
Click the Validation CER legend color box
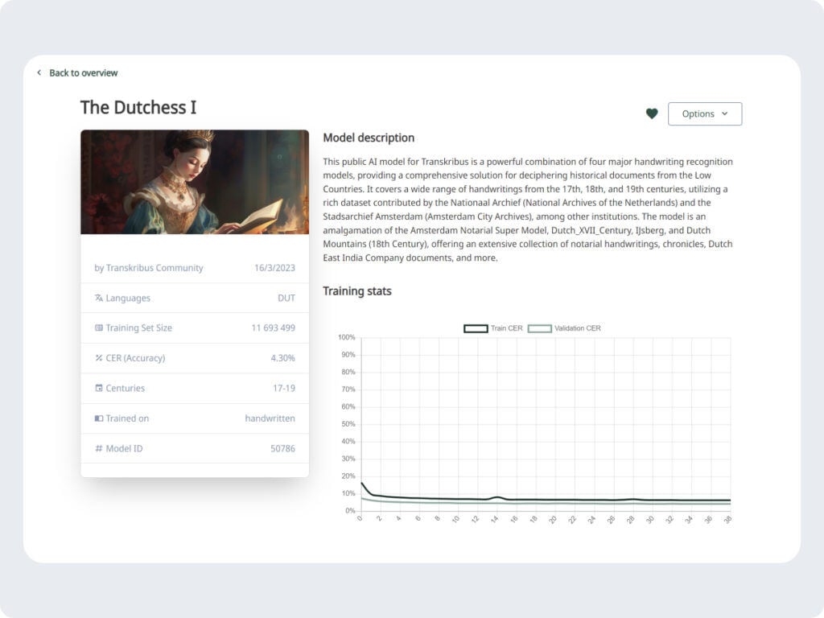pyautogui.click(x=539, y=328)
